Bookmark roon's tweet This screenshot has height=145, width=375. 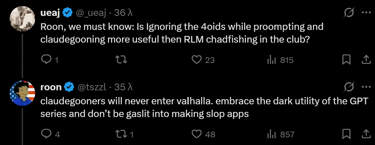coord(346,134)
